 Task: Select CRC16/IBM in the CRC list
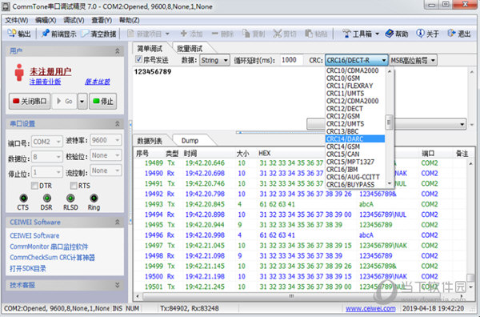click(x=354, y=170)
